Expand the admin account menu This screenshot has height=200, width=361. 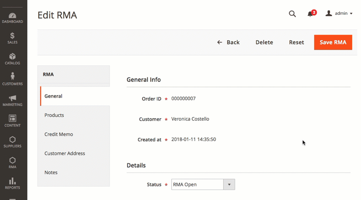[339, 14]
